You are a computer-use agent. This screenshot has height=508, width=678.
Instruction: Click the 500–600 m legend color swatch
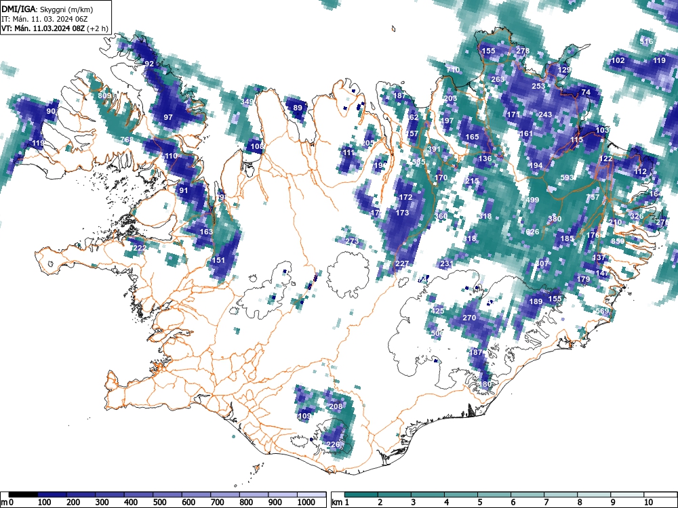click(167, 494)
